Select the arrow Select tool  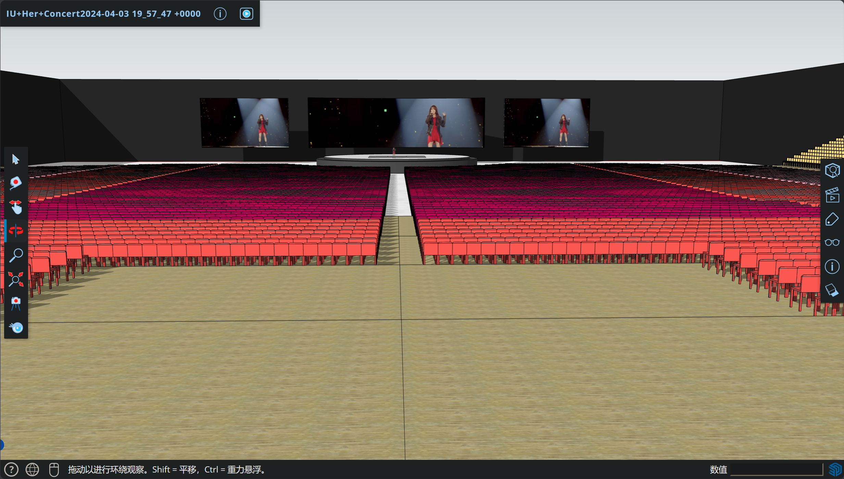(16, 159)
